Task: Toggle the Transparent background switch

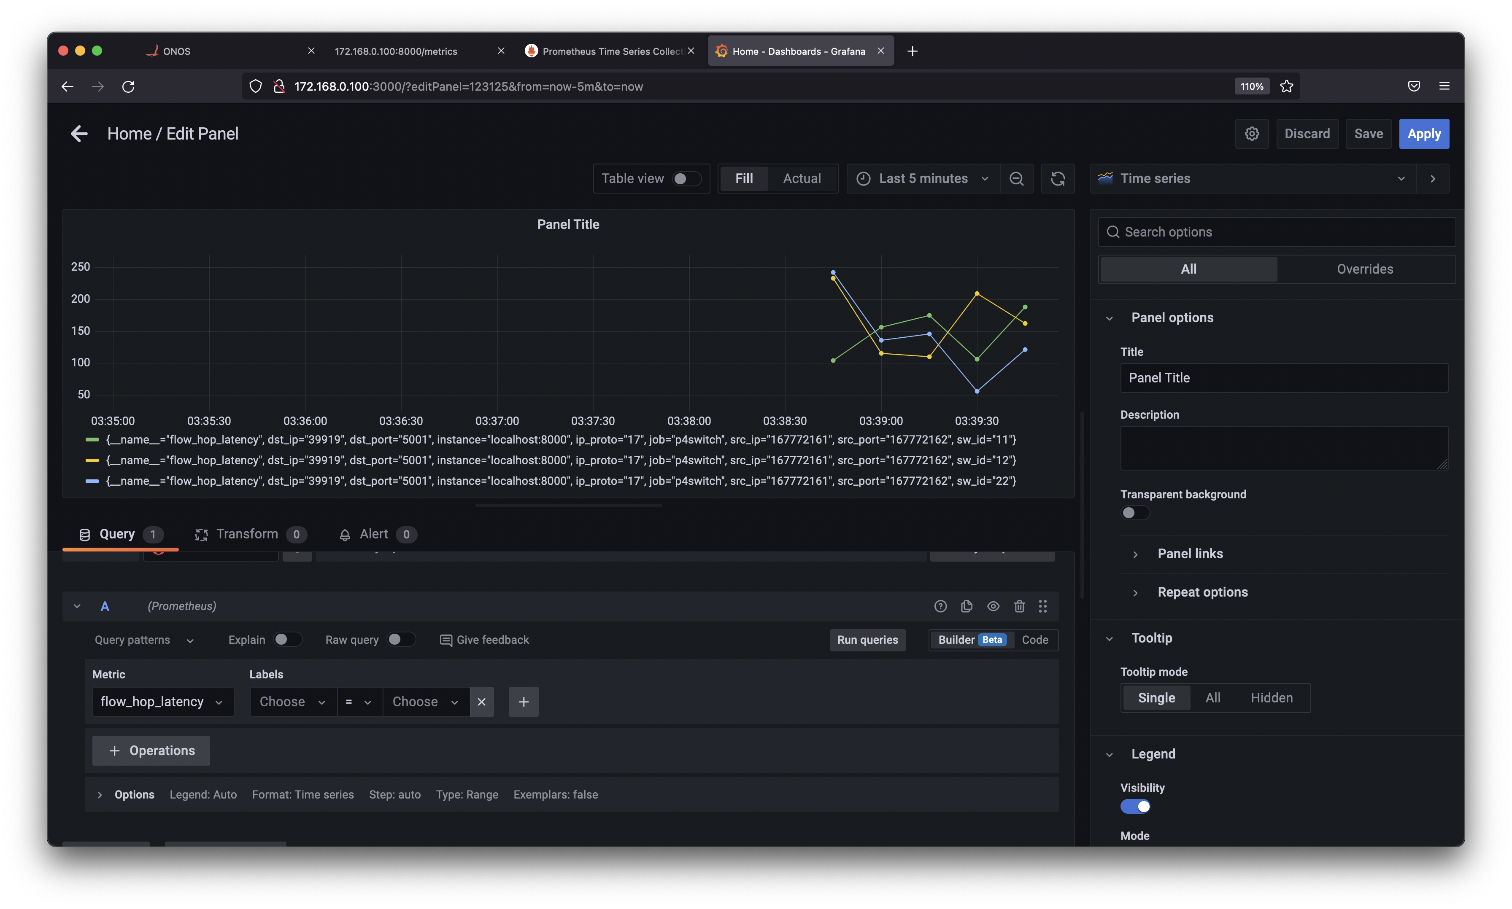Action: click(1134, 513)
